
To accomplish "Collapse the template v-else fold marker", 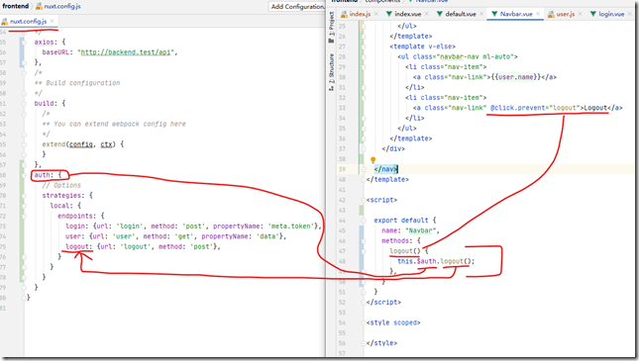I will click(x=364, y=46).
